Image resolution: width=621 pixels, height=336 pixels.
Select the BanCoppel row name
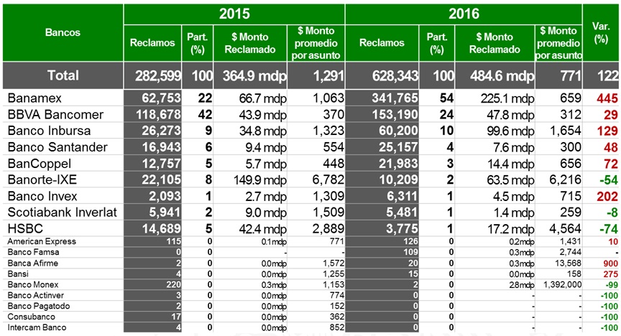(x=40, y=164)
